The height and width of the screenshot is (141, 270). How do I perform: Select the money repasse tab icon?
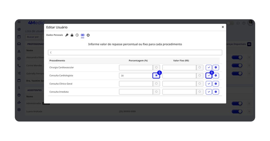pyautogui.click(x=83, y=35)
